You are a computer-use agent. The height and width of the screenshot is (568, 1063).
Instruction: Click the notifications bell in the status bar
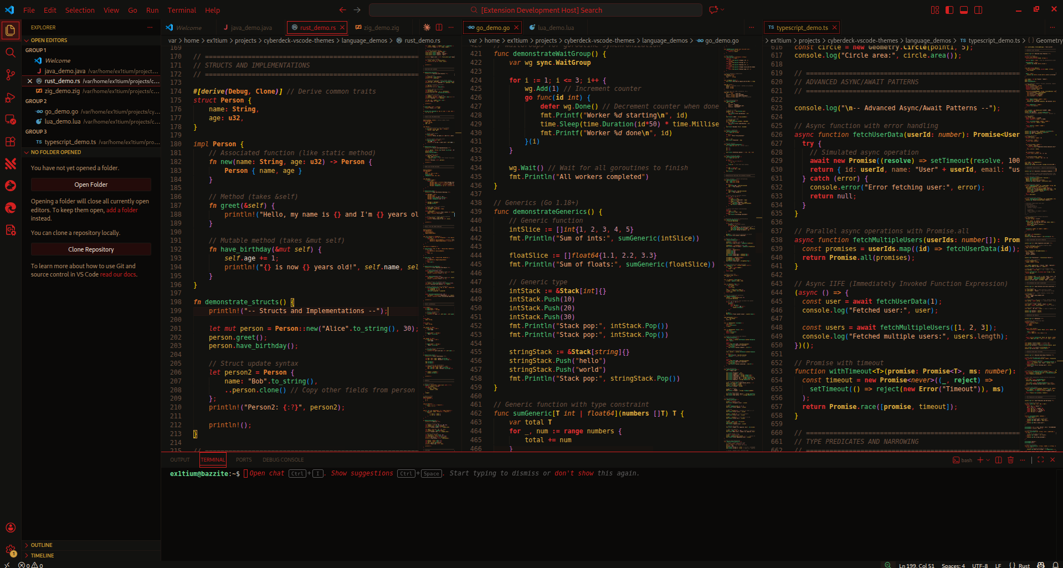coord(1056,565)
